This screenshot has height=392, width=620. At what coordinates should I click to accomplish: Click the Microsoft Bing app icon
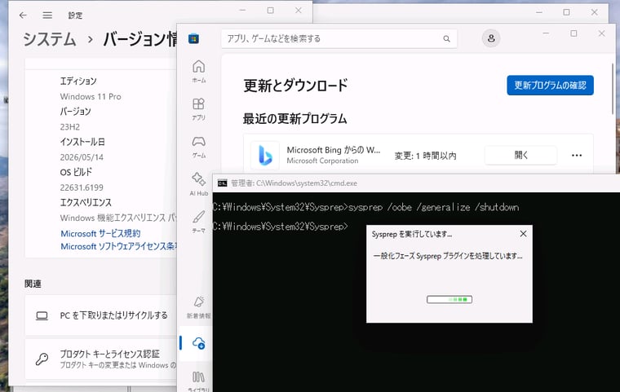click(x=265, y=155)
